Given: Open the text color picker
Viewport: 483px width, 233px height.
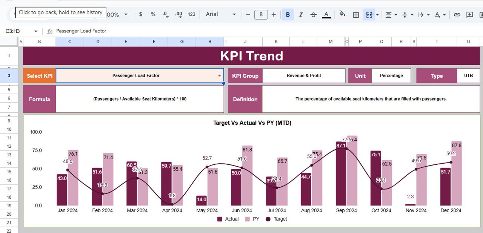Looking at the screenshot, I should pos(326,15).
